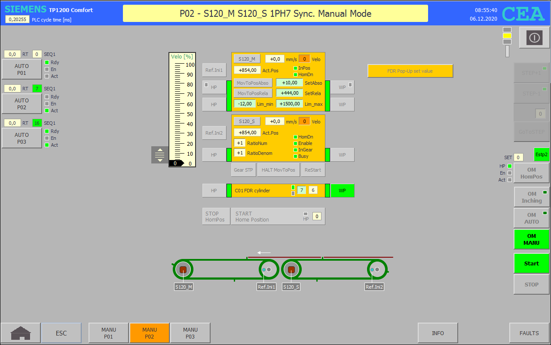Open the FAULTS screen

click(x=529, y=333)
